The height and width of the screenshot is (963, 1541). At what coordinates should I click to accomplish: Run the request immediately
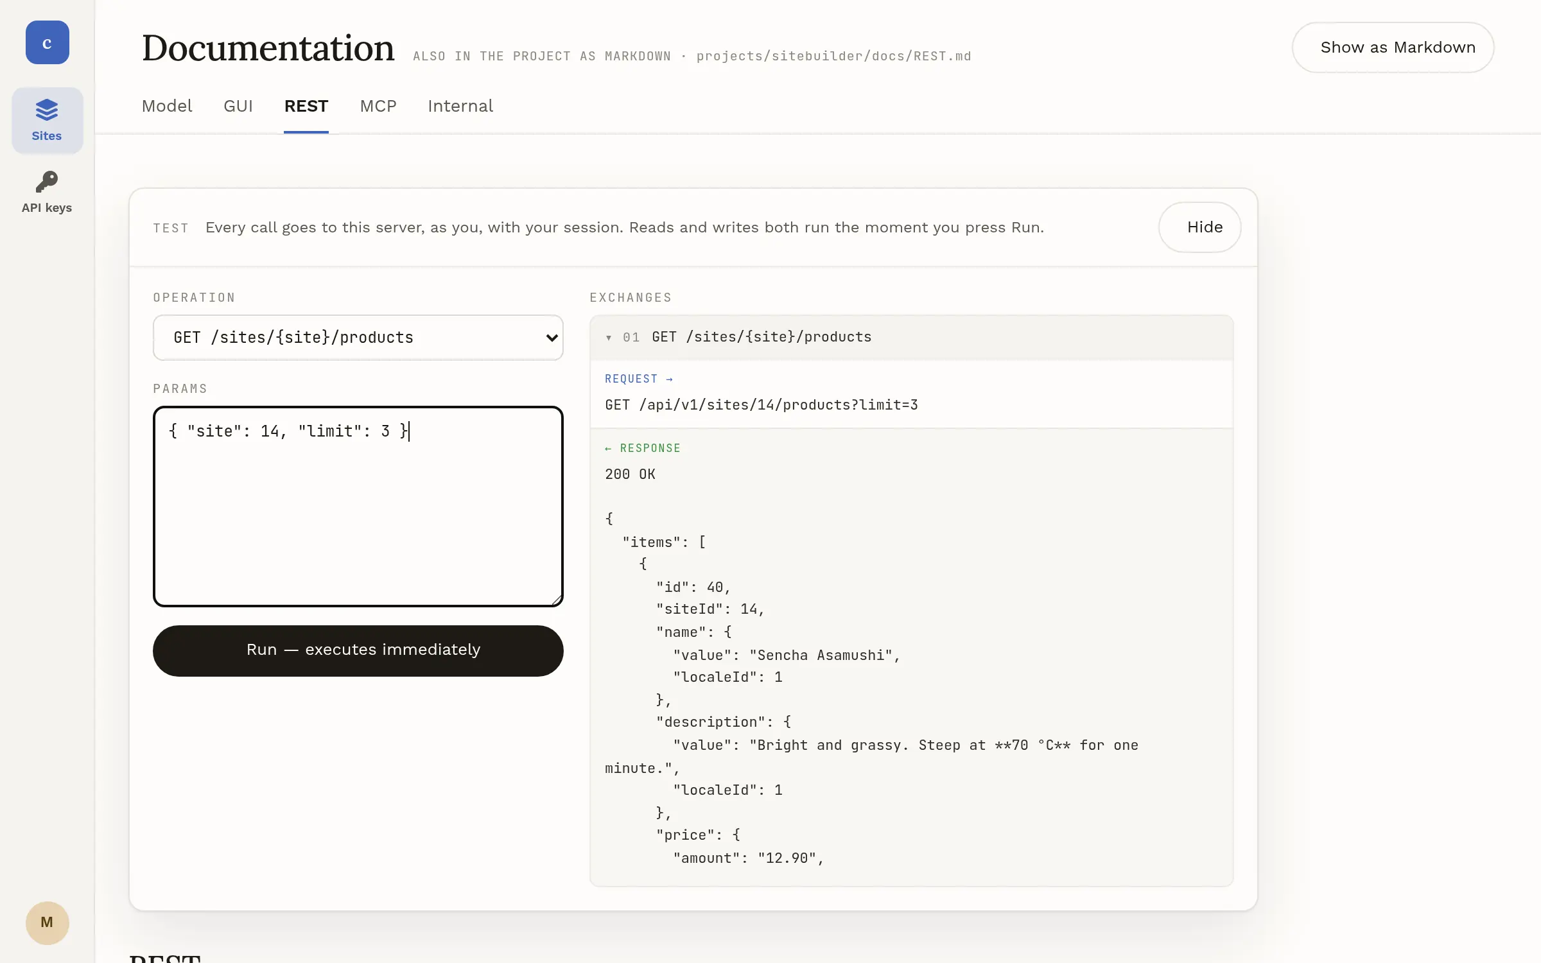(358, 650)
